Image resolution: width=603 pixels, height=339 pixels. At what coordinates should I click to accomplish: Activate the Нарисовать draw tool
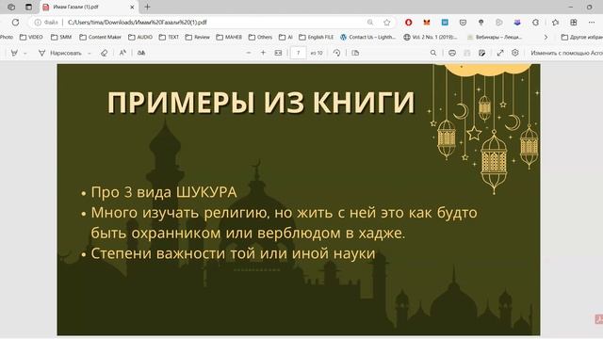pyautogui.click(x=60, y=53)
